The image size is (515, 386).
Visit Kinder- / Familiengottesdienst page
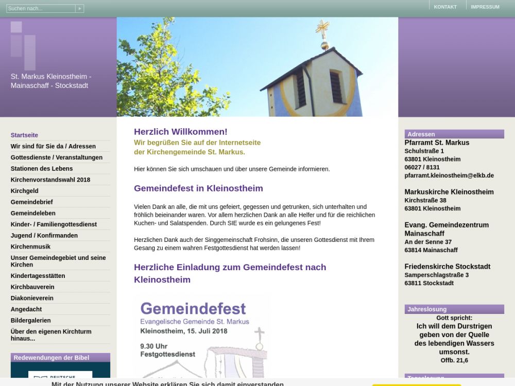(x=54, y=224)
